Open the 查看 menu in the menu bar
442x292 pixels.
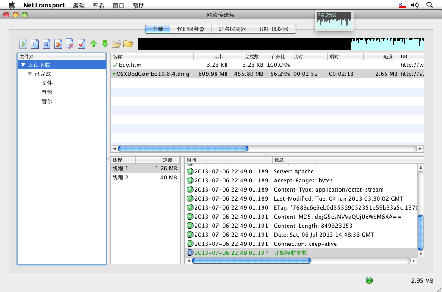tap(99, 5)
